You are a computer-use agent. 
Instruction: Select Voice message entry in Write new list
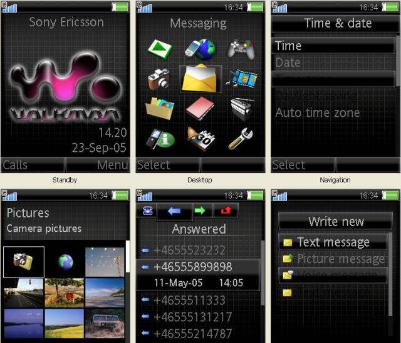[333, 275]
